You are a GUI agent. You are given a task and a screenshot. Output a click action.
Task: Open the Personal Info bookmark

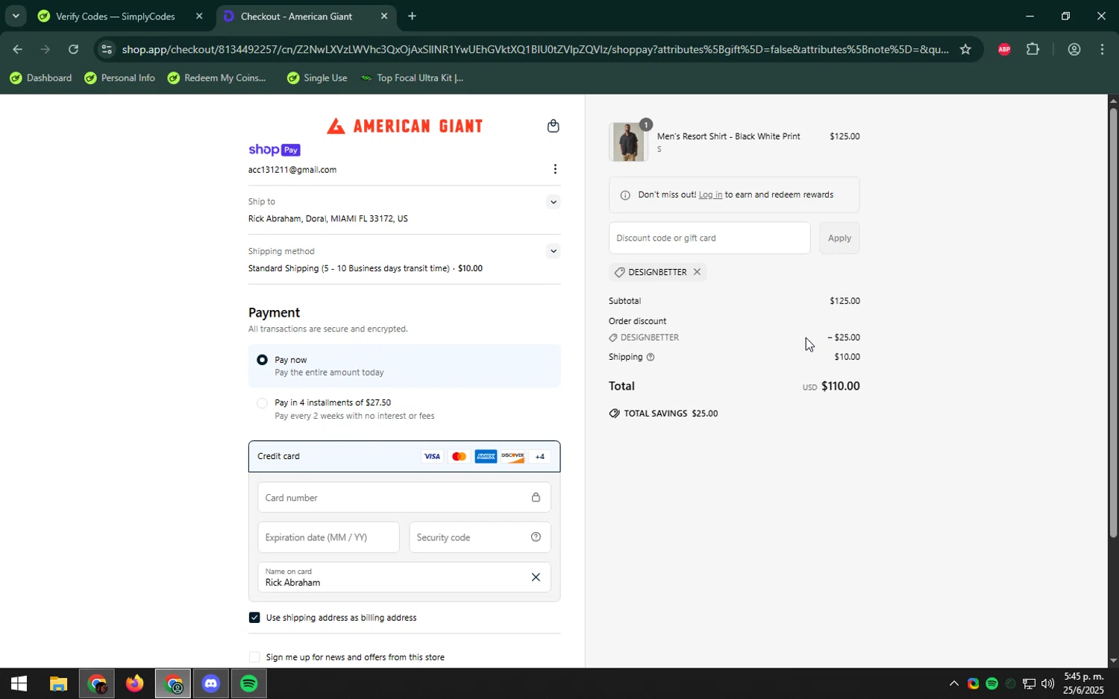(119, 78)
